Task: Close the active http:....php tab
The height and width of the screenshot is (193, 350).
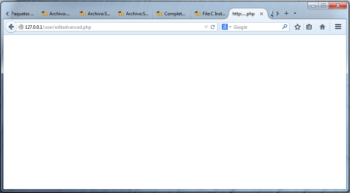Action: [262, 14]
